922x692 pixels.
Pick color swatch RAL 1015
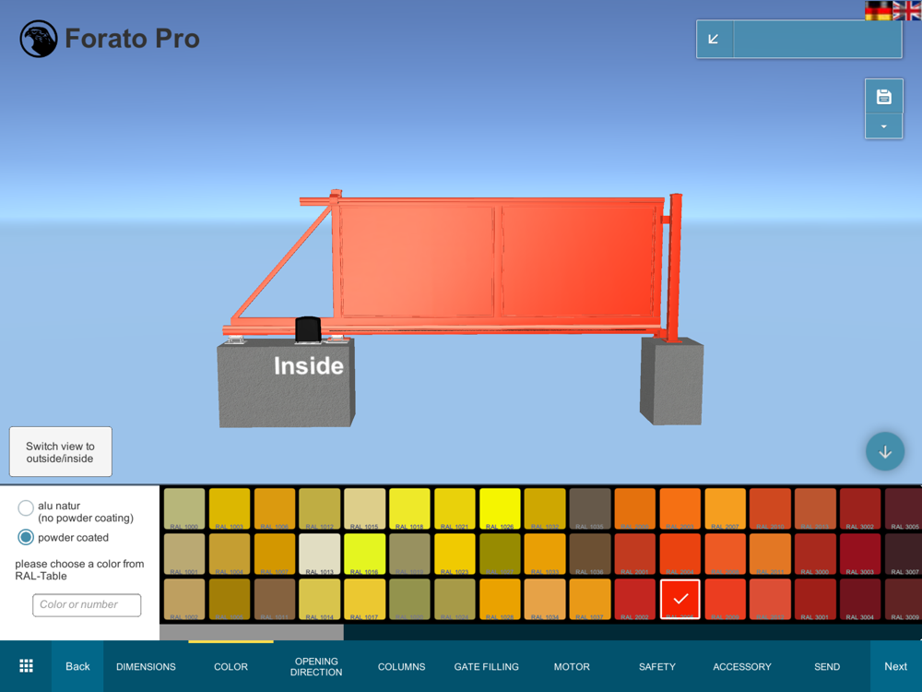tap(364, 508)
